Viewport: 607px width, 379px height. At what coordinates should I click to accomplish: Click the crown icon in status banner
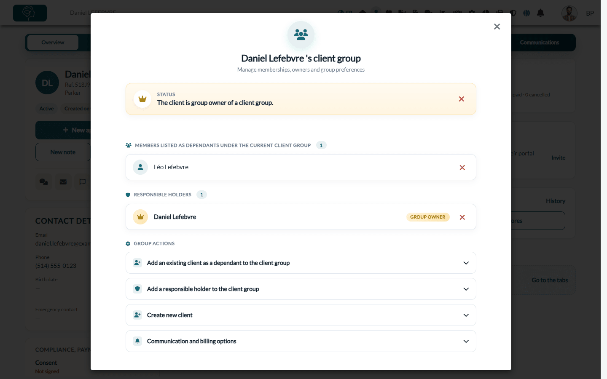point(142,99)
